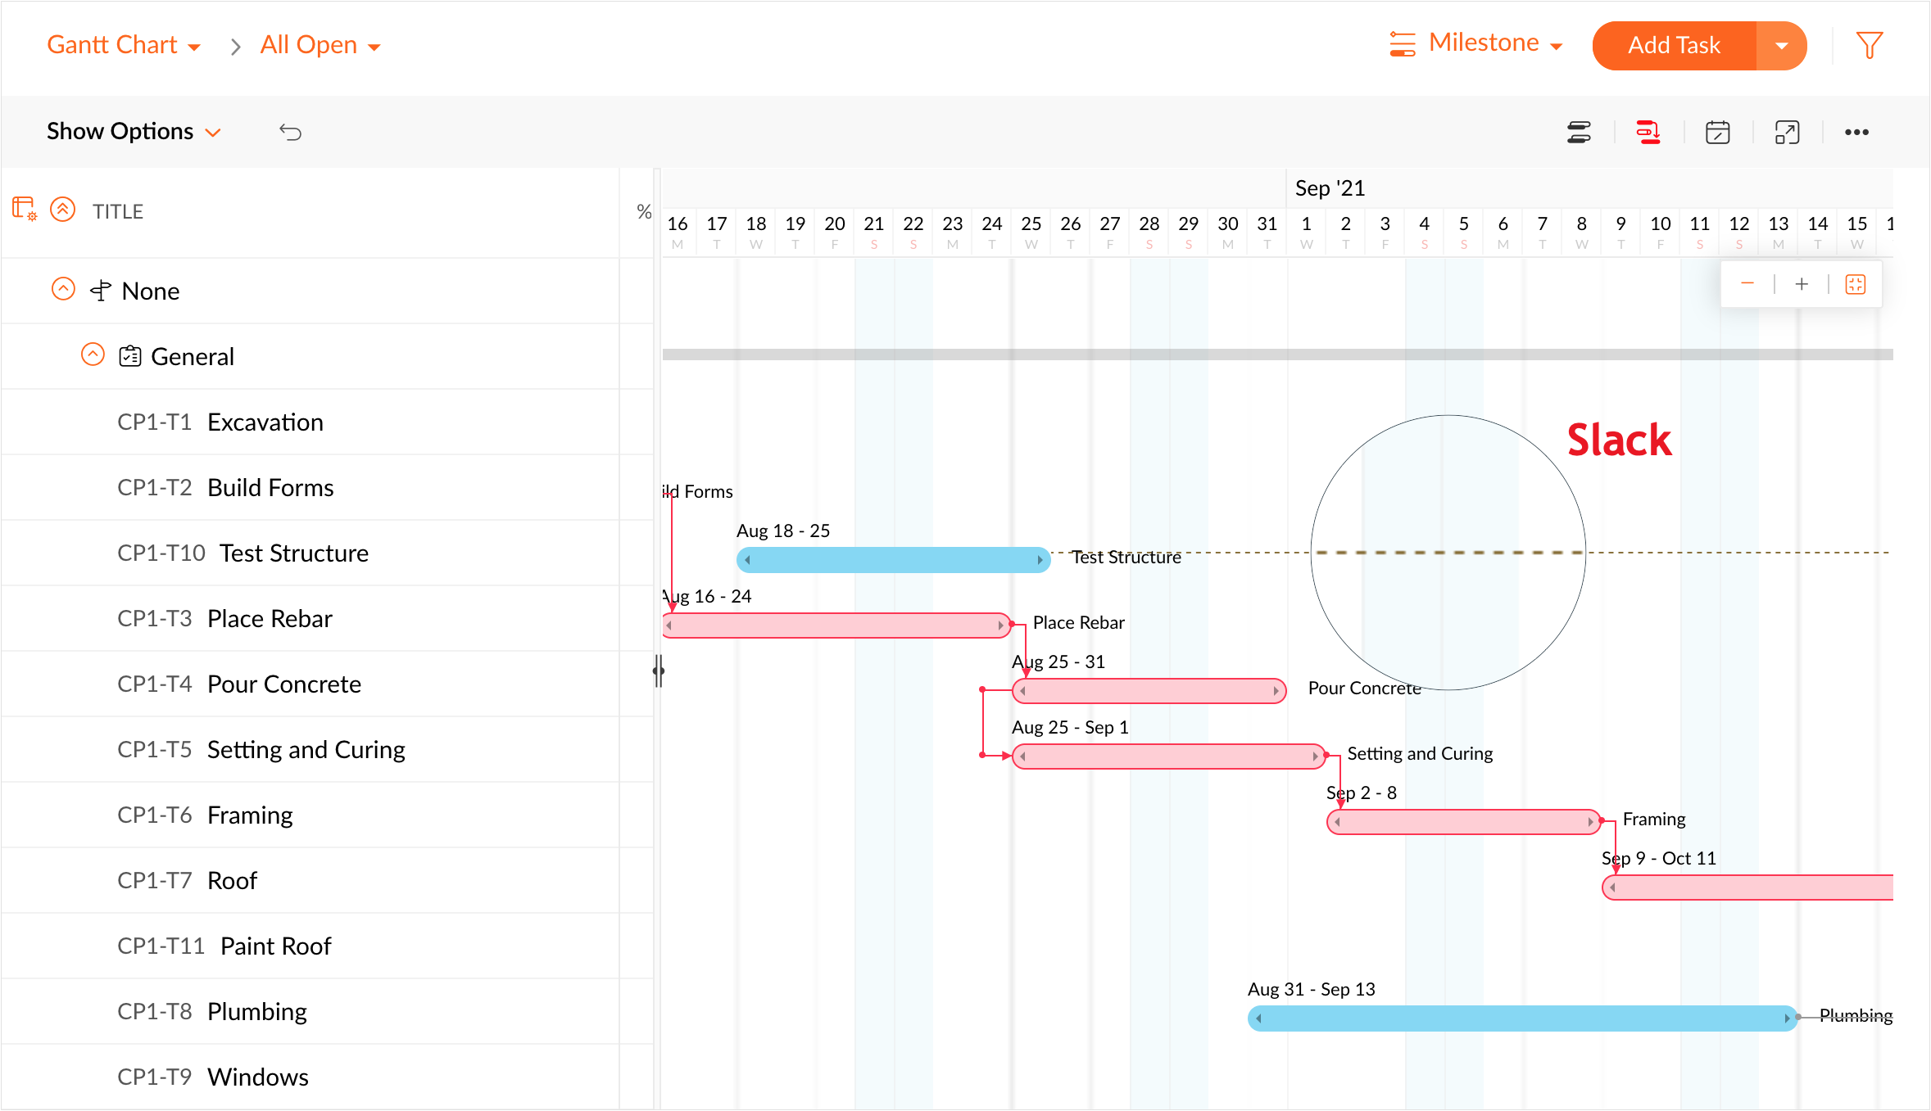Image resolution: width=1931 pixels, height=1111 pixels.
Task: Open the column customization icon beside TITLE
Action: (25, 210)
